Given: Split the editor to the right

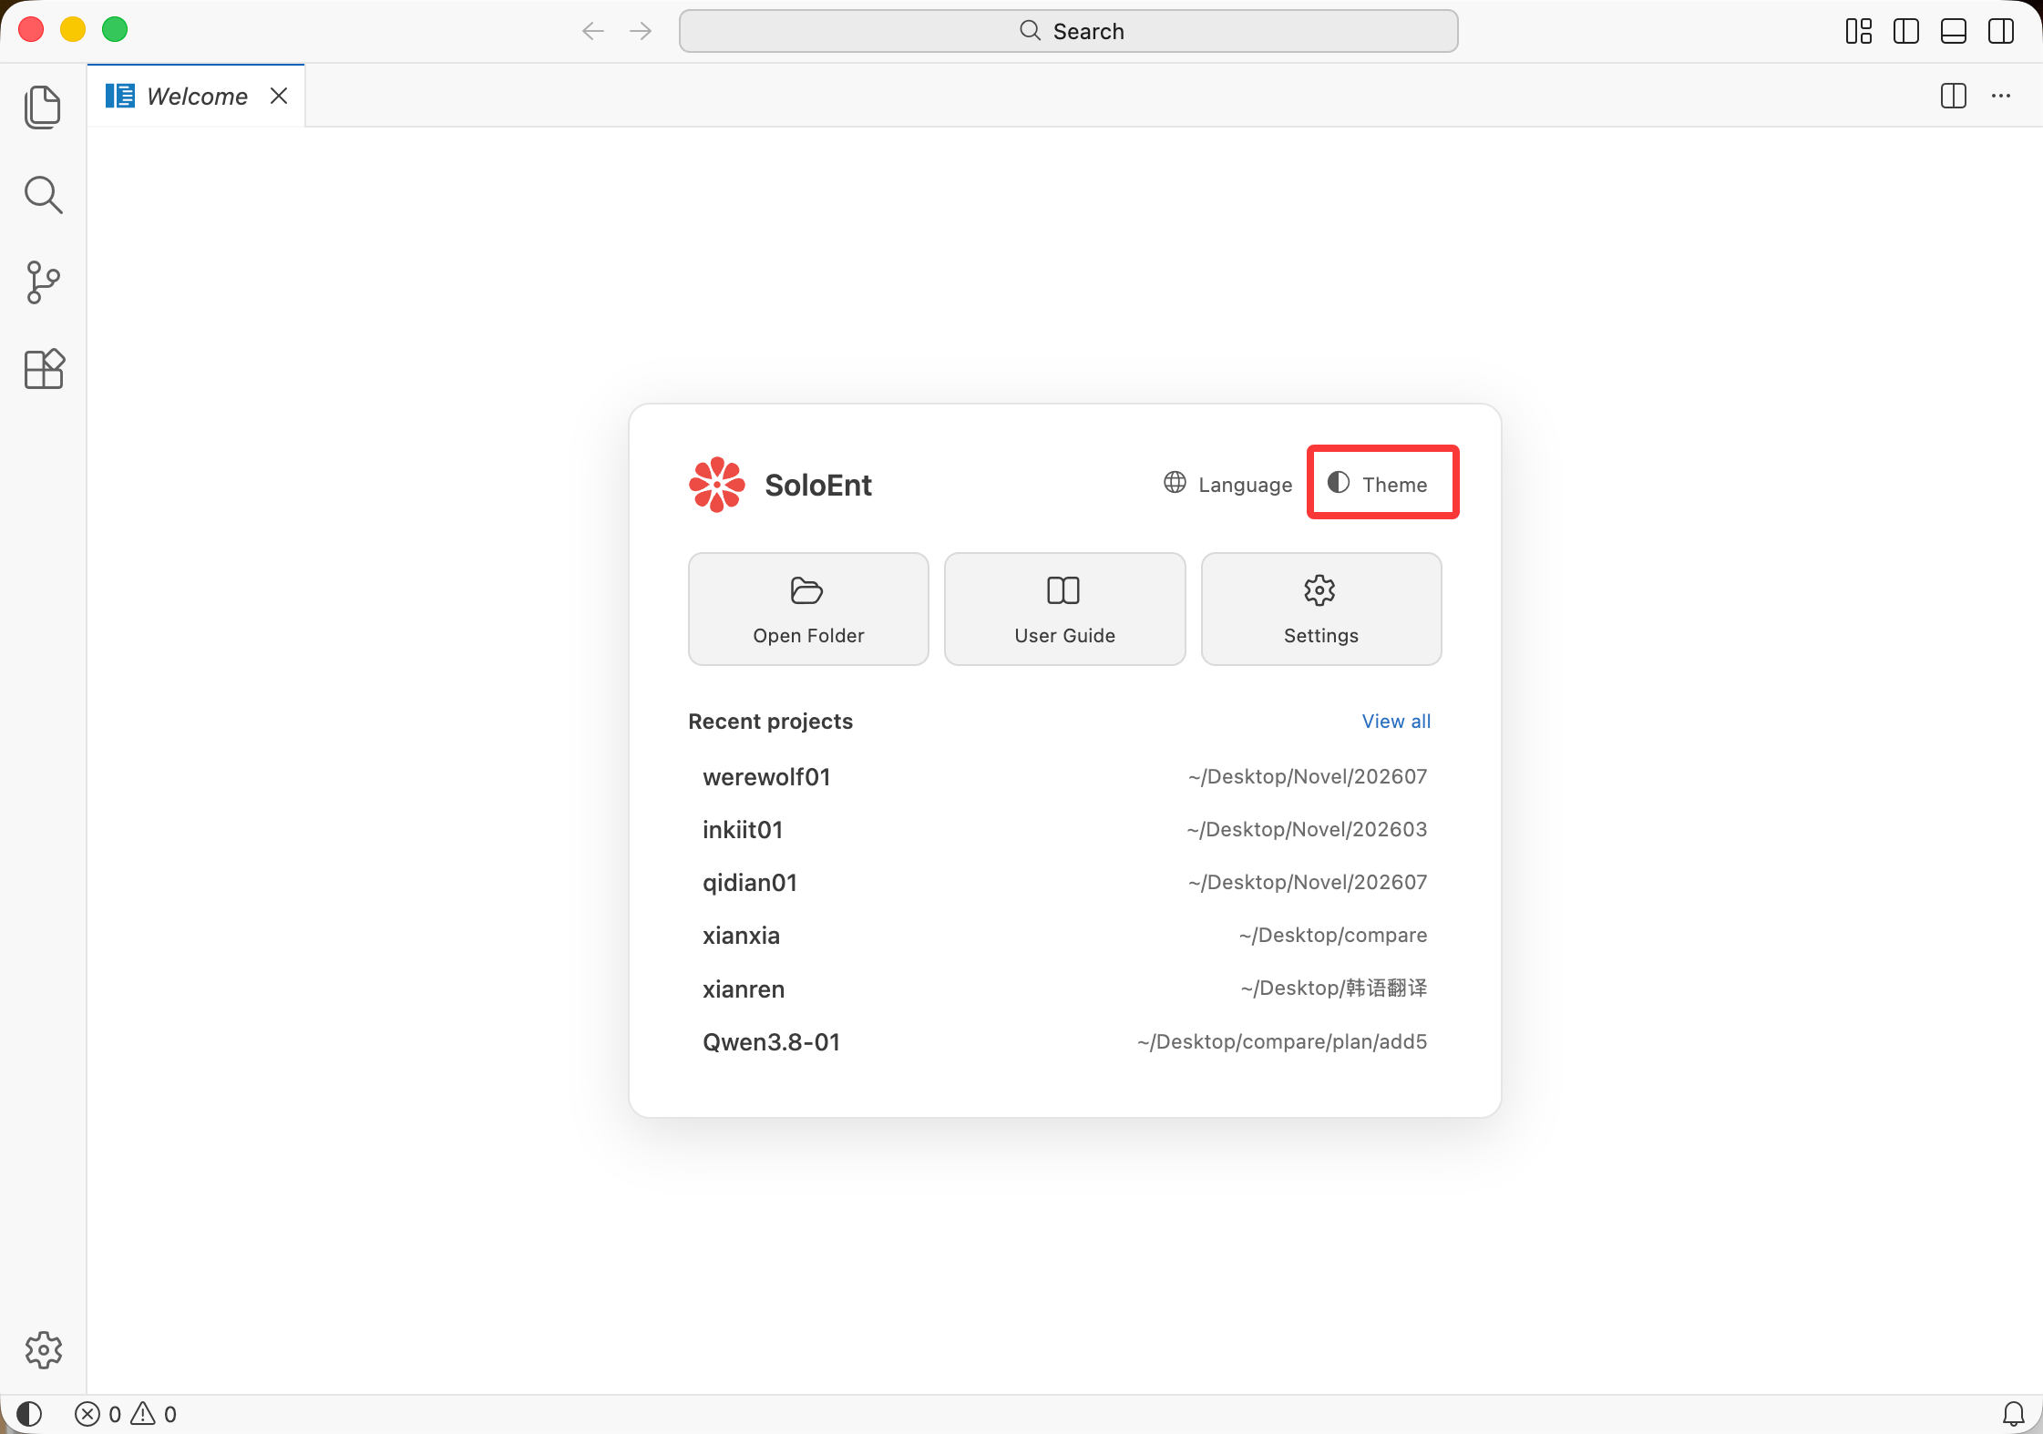Looking at the screenshot, I should point(1954,96).
